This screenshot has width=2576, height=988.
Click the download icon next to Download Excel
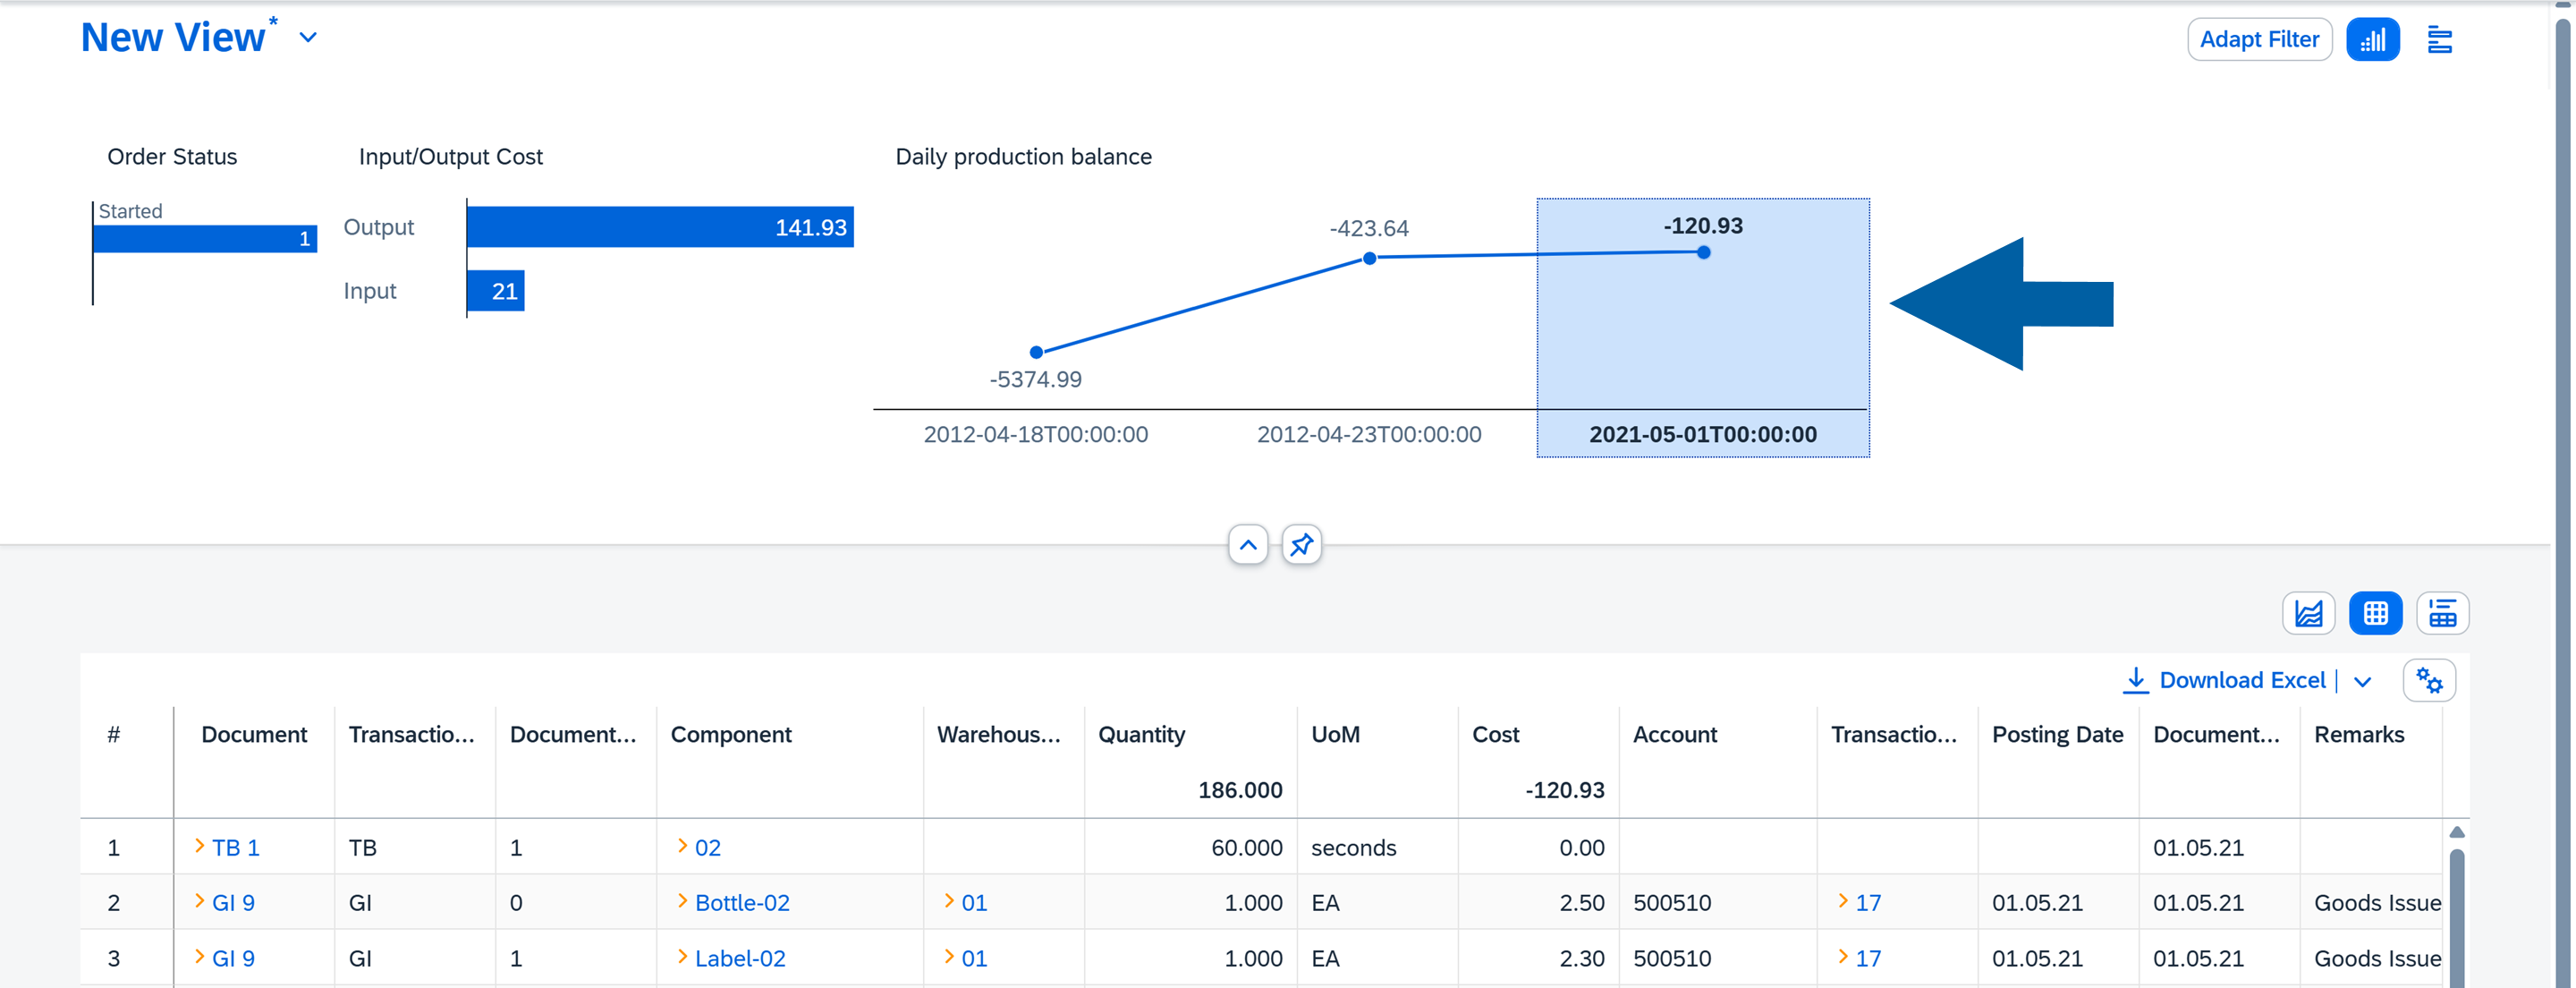click(2137, 679)
